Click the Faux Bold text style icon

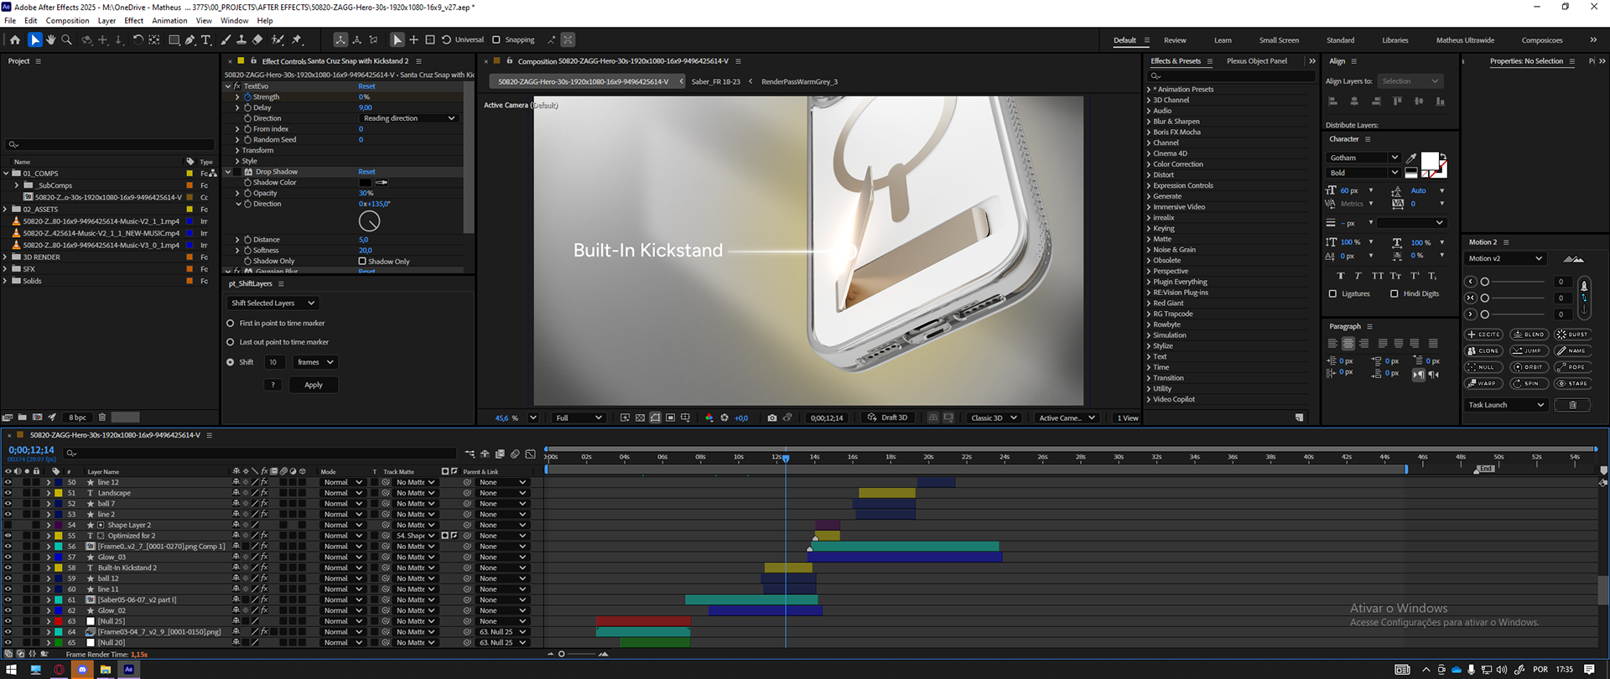point(1340,276)
